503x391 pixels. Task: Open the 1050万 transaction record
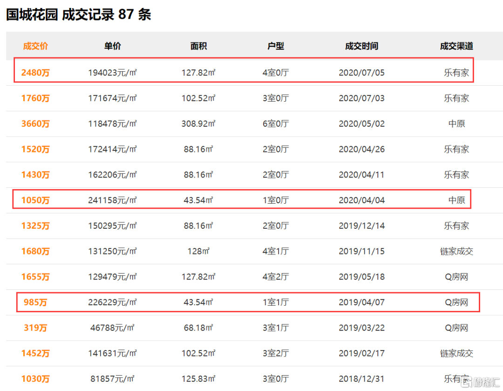(35, 200)
